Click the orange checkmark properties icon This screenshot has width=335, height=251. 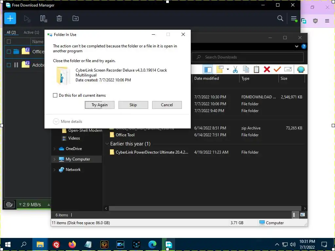click(x=277, y=69)
